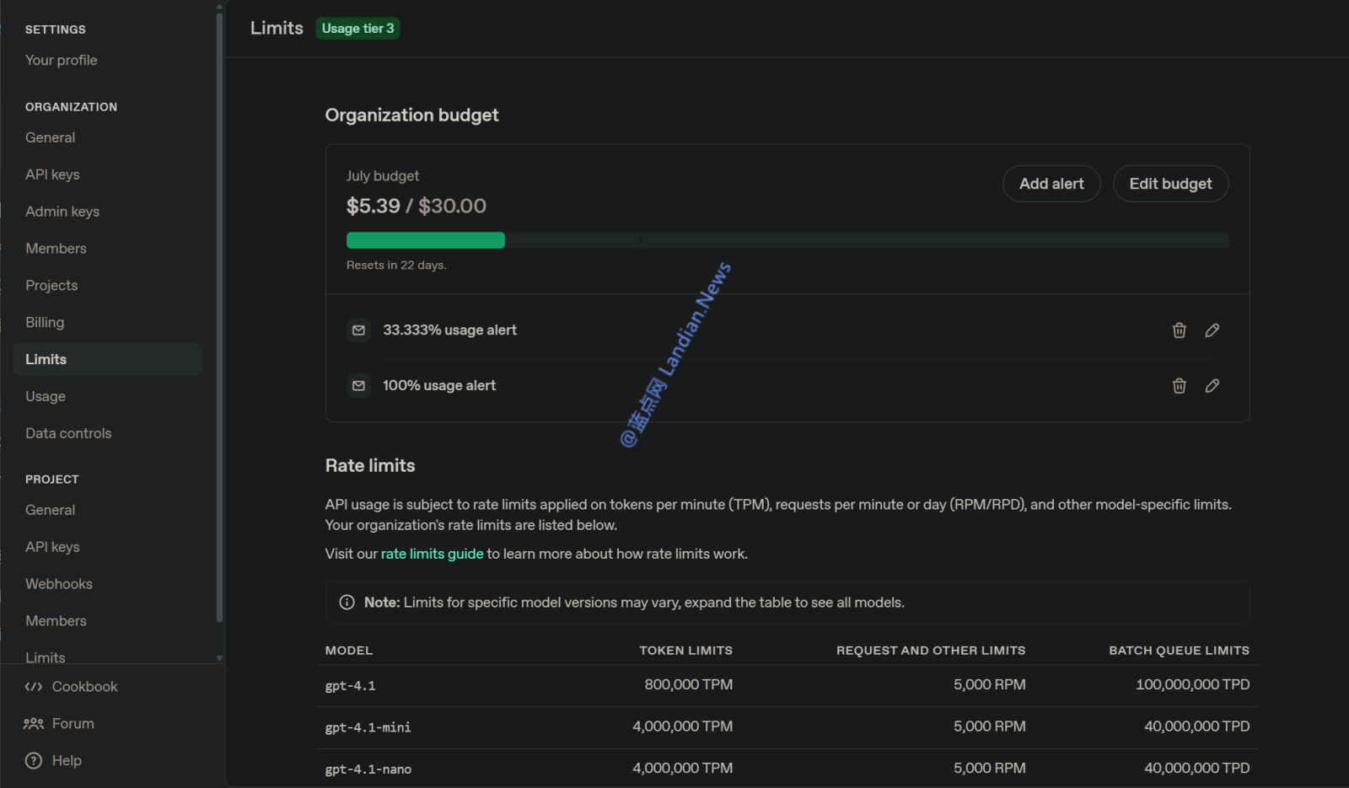Viewport: 1349px width, 788px height.
Task: Expand the gpt-4.1 model row
Action: pos(351,686)
